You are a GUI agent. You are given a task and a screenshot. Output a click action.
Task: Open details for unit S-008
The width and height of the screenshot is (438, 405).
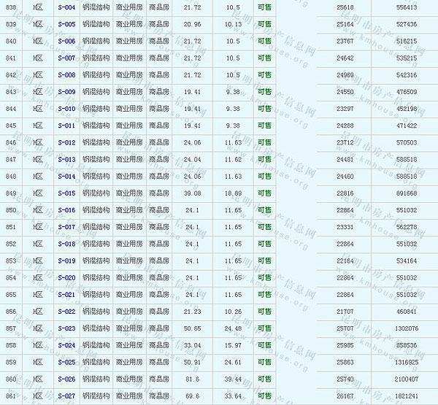[66, 75]
